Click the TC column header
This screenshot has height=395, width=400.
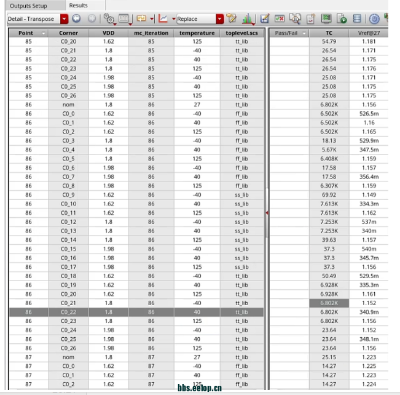[329, 33]
